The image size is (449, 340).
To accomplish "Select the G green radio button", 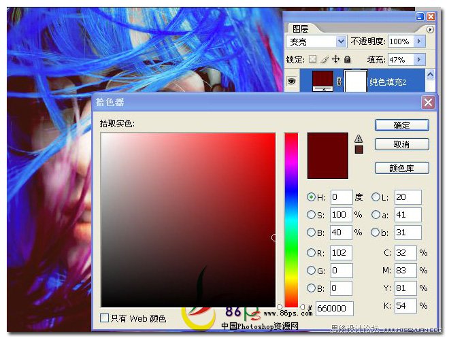I will pyautogui.click(x=311, y=270).
